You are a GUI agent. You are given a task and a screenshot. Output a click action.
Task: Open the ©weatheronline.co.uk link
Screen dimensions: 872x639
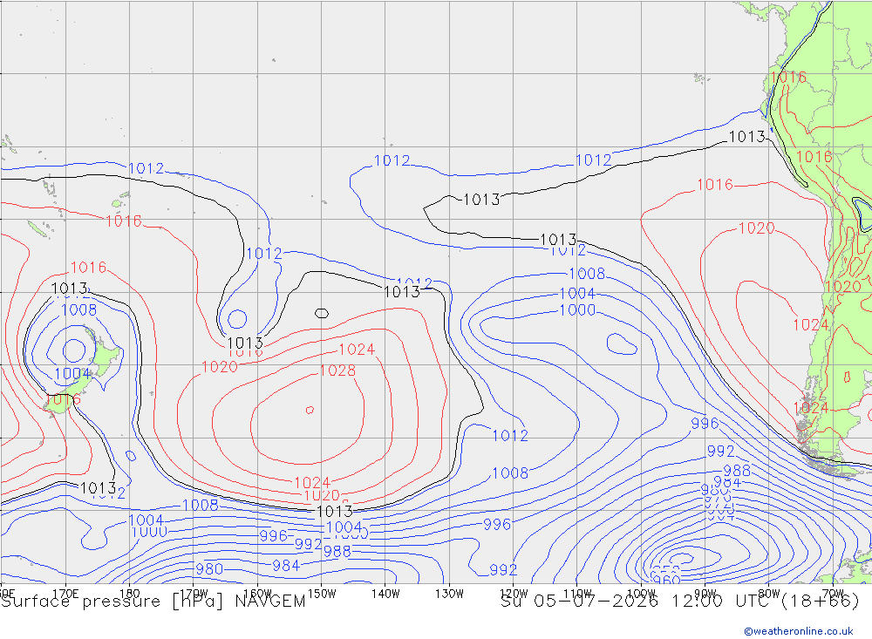[799, 631]
